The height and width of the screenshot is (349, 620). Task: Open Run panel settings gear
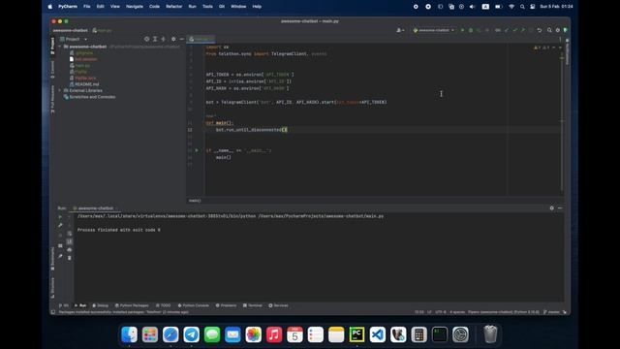click(551, 208)
